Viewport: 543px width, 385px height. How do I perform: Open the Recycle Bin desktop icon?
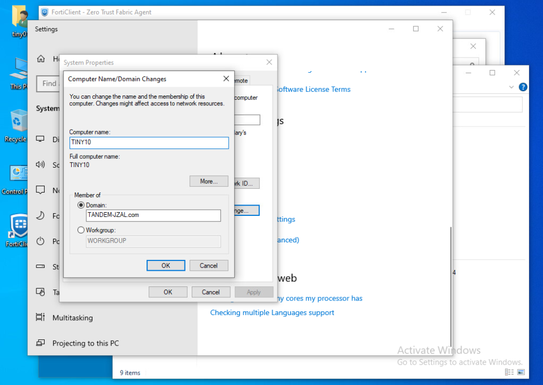point(18,122)
